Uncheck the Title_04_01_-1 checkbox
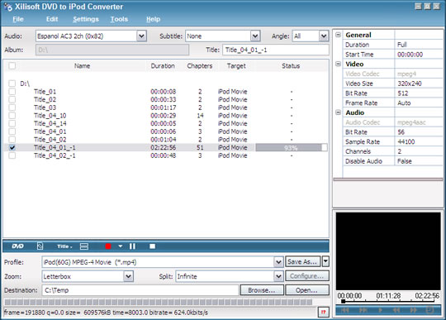The height and width of the screenshot is (320, 446). coord(12,147)
